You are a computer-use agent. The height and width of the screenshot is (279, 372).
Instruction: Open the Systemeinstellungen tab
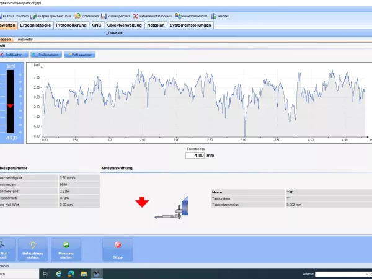pos(192,25)
